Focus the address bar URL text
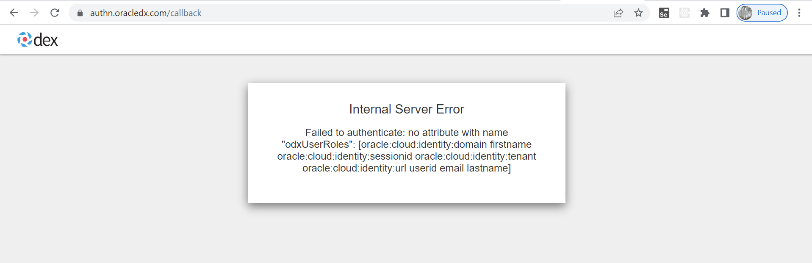812x263 pixels. [x=146, y=13]
